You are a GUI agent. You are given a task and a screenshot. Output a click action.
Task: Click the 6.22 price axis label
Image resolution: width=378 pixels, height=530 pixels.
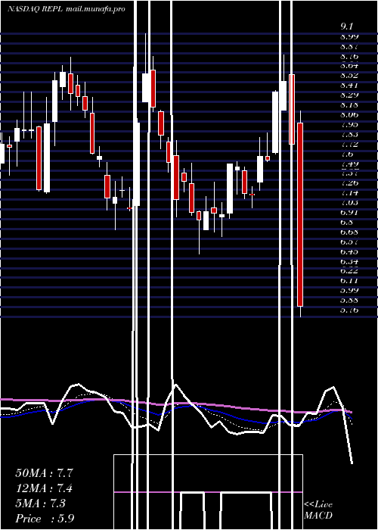[349, 271]
